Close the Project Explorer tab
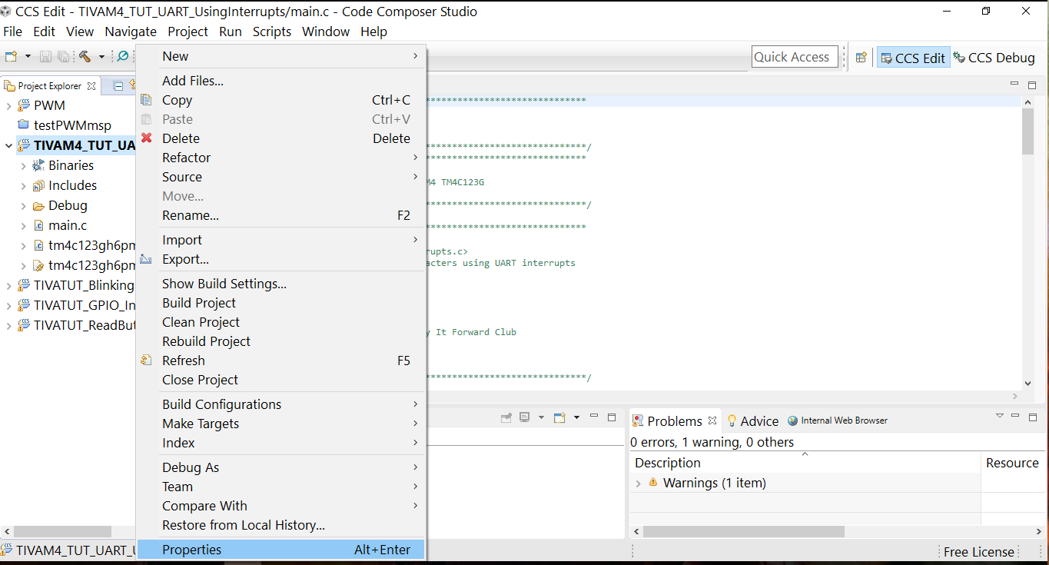This screenshot has width=1049, height=565. point(91,86)
